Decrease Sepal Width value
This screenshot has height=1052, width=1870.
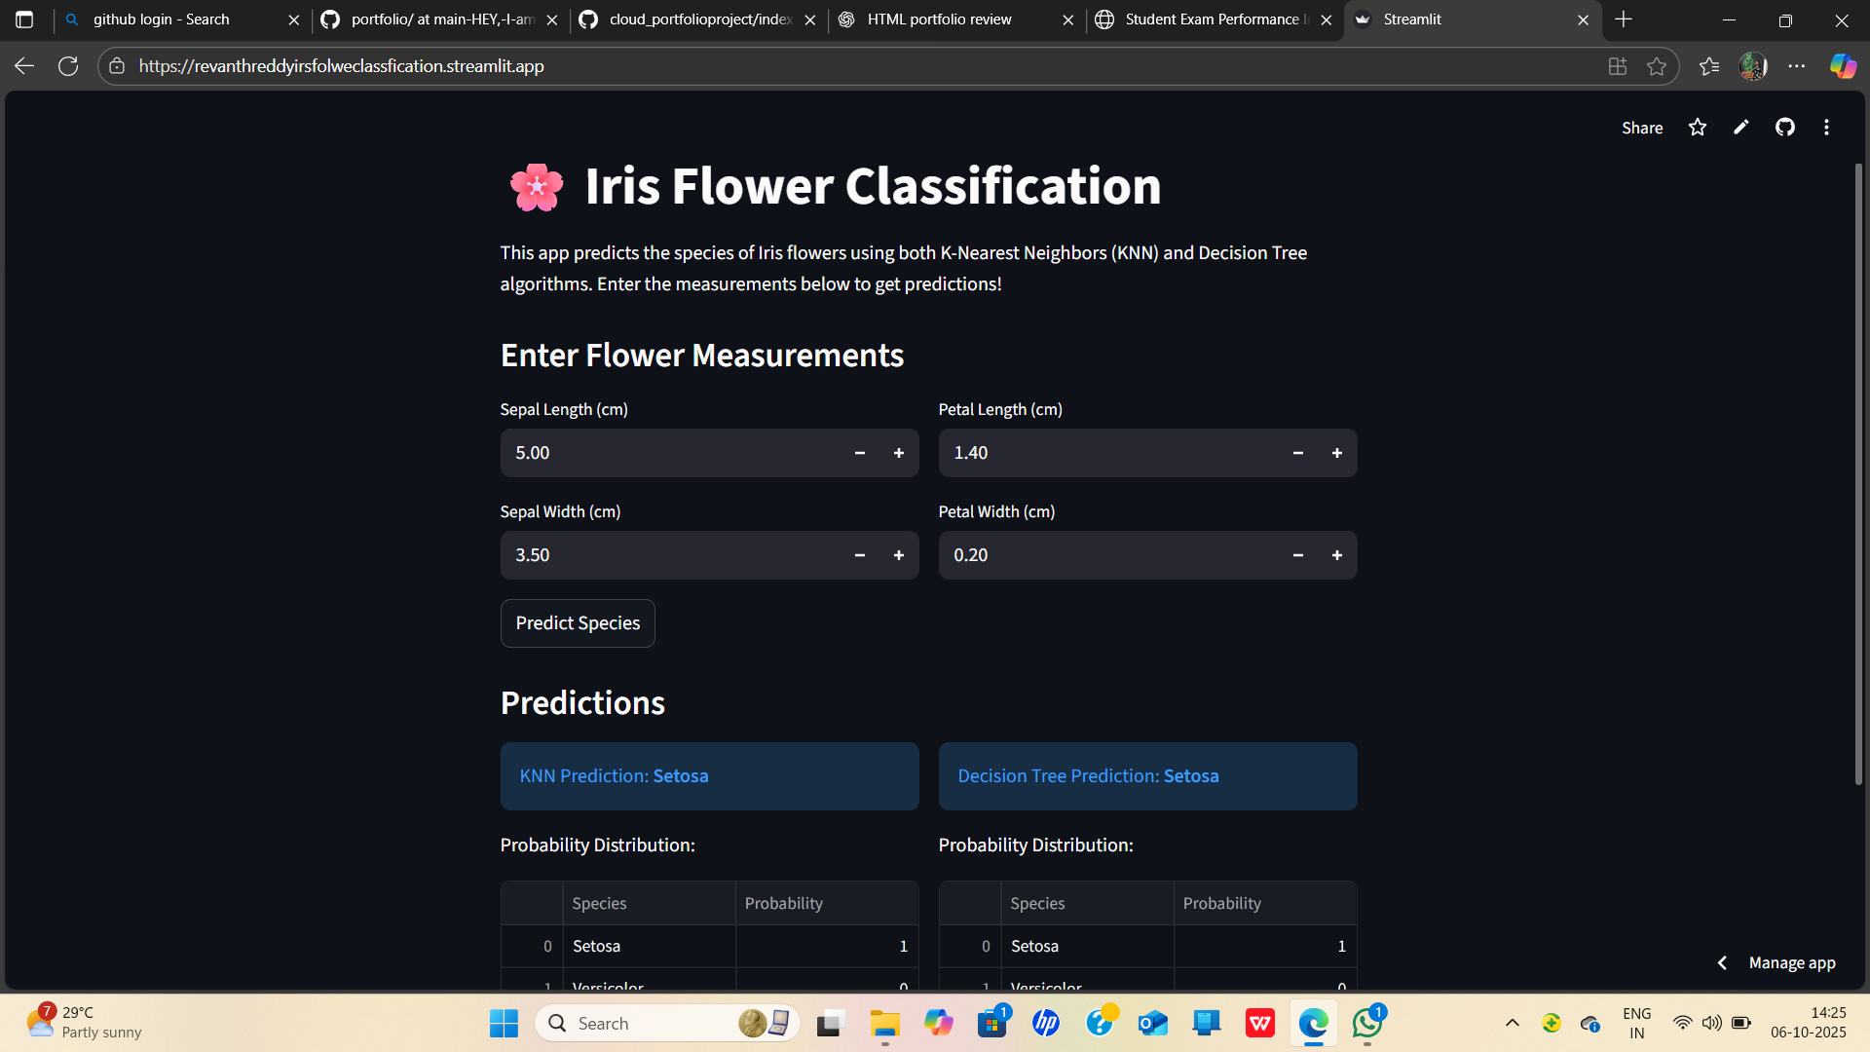point(859,555)
